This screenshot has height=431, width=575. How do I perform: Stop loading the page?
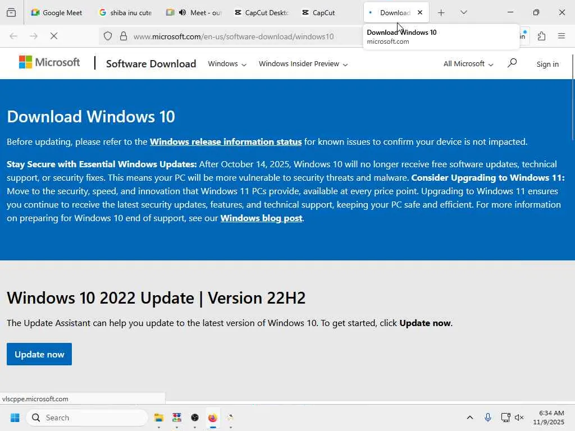[54, 36]
